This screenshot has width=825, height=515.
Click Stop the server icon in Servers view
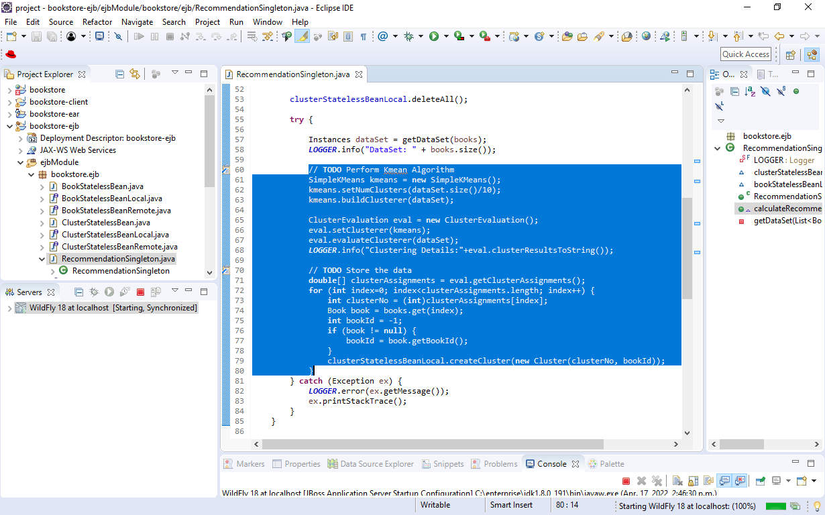coord(141,292)
